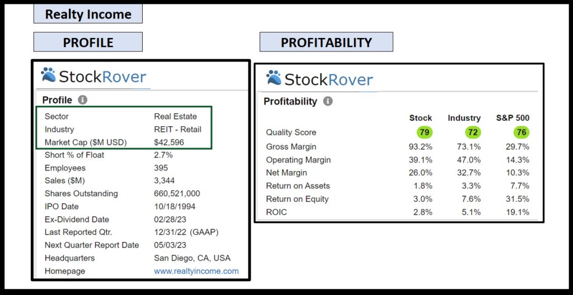
Task: Click the S&P 500 quality score 76 badge
Action: [521, 132]
